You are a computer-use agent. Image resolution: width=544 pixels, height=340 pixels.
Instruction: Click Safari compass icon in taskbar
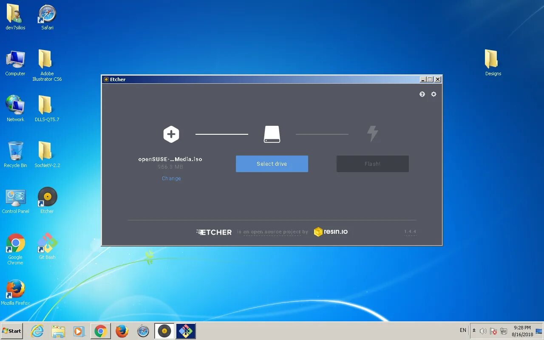[143, 331]
